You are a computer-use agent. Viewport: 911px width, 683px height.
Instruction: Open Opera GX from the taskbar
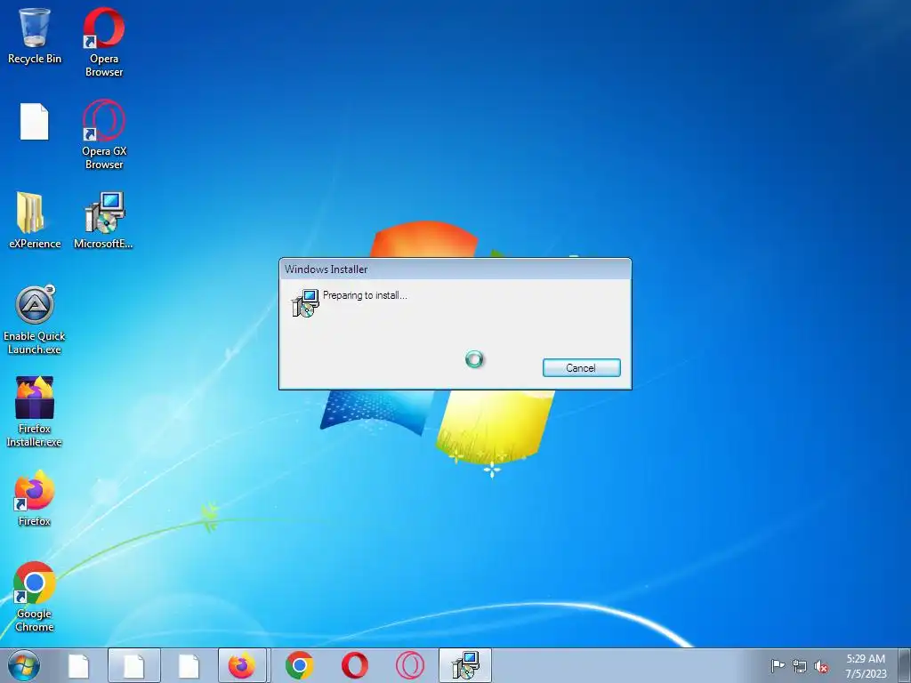tap(409, 665)
